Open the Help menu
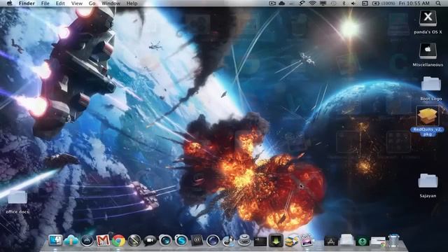 pyautogui.click(x=132, y=3)
